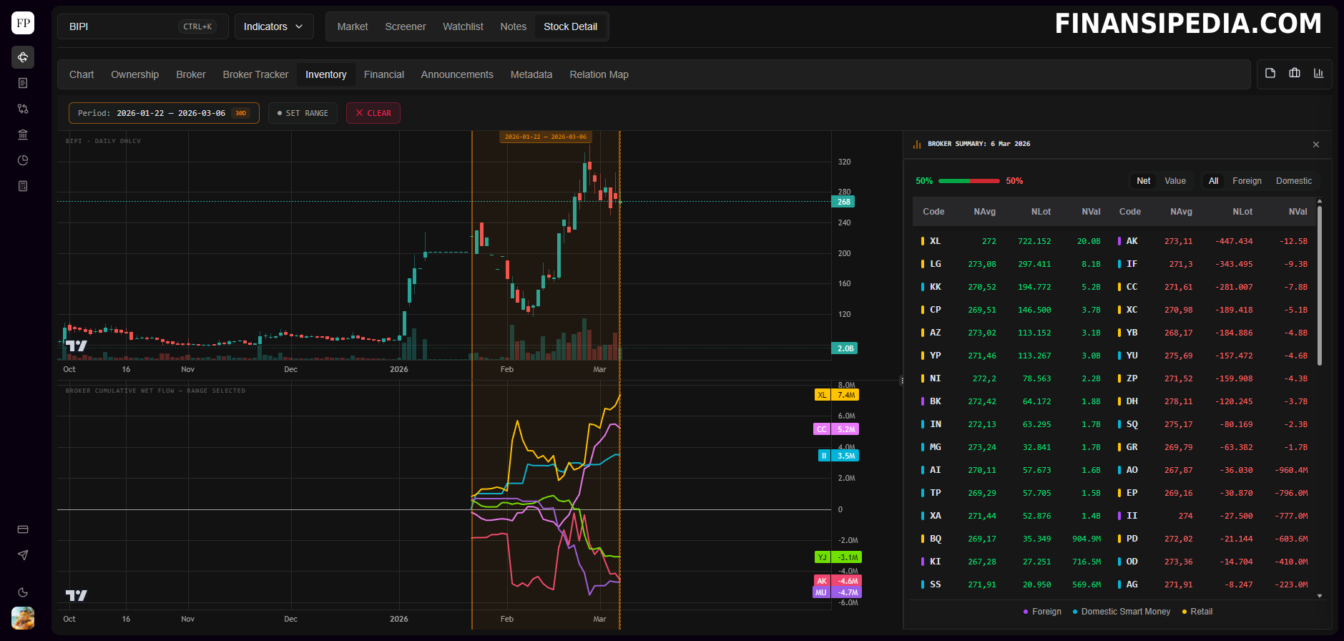Click the document page icon in top toolbar
1344x641 pixels.
1270,73
